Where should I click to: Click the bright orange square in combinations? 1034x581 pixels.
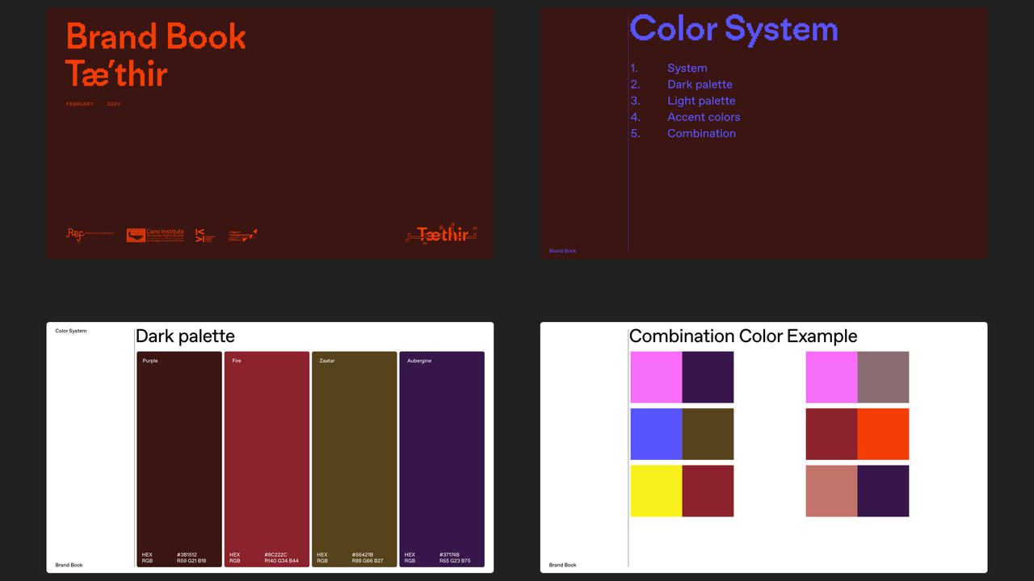[x=883, y=434]
